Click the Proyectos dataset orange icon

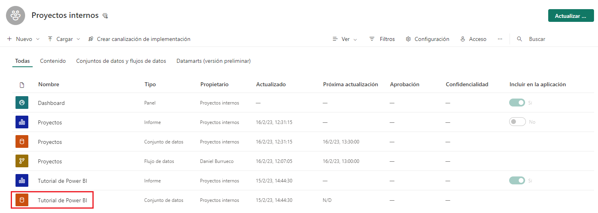click(x=22, y=141)
